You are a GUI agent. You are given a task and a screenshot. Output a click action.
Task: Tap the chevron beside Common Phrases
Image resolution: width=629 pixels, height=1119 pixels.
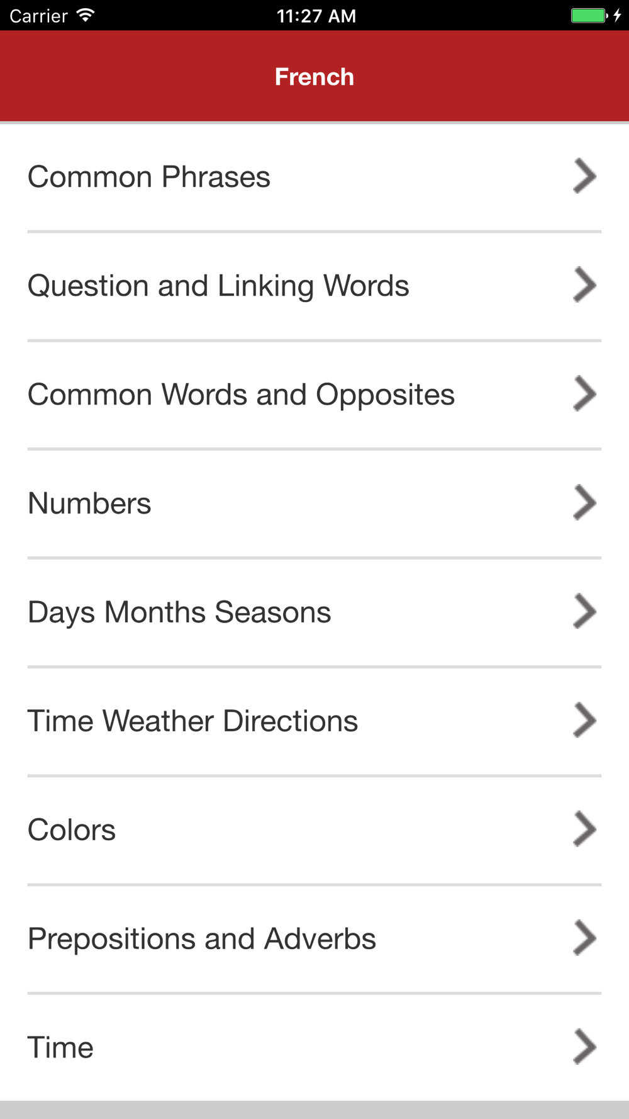click(584, 176)
